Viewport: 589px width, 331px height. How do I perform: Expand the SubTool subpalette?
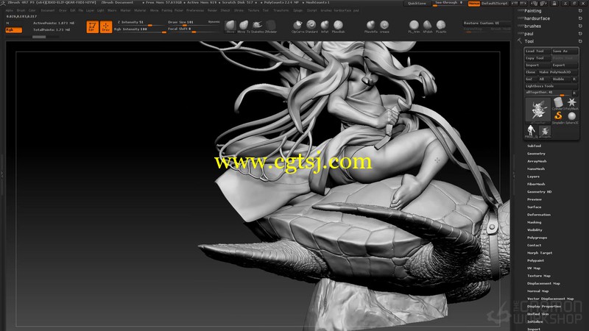[535, 146]
